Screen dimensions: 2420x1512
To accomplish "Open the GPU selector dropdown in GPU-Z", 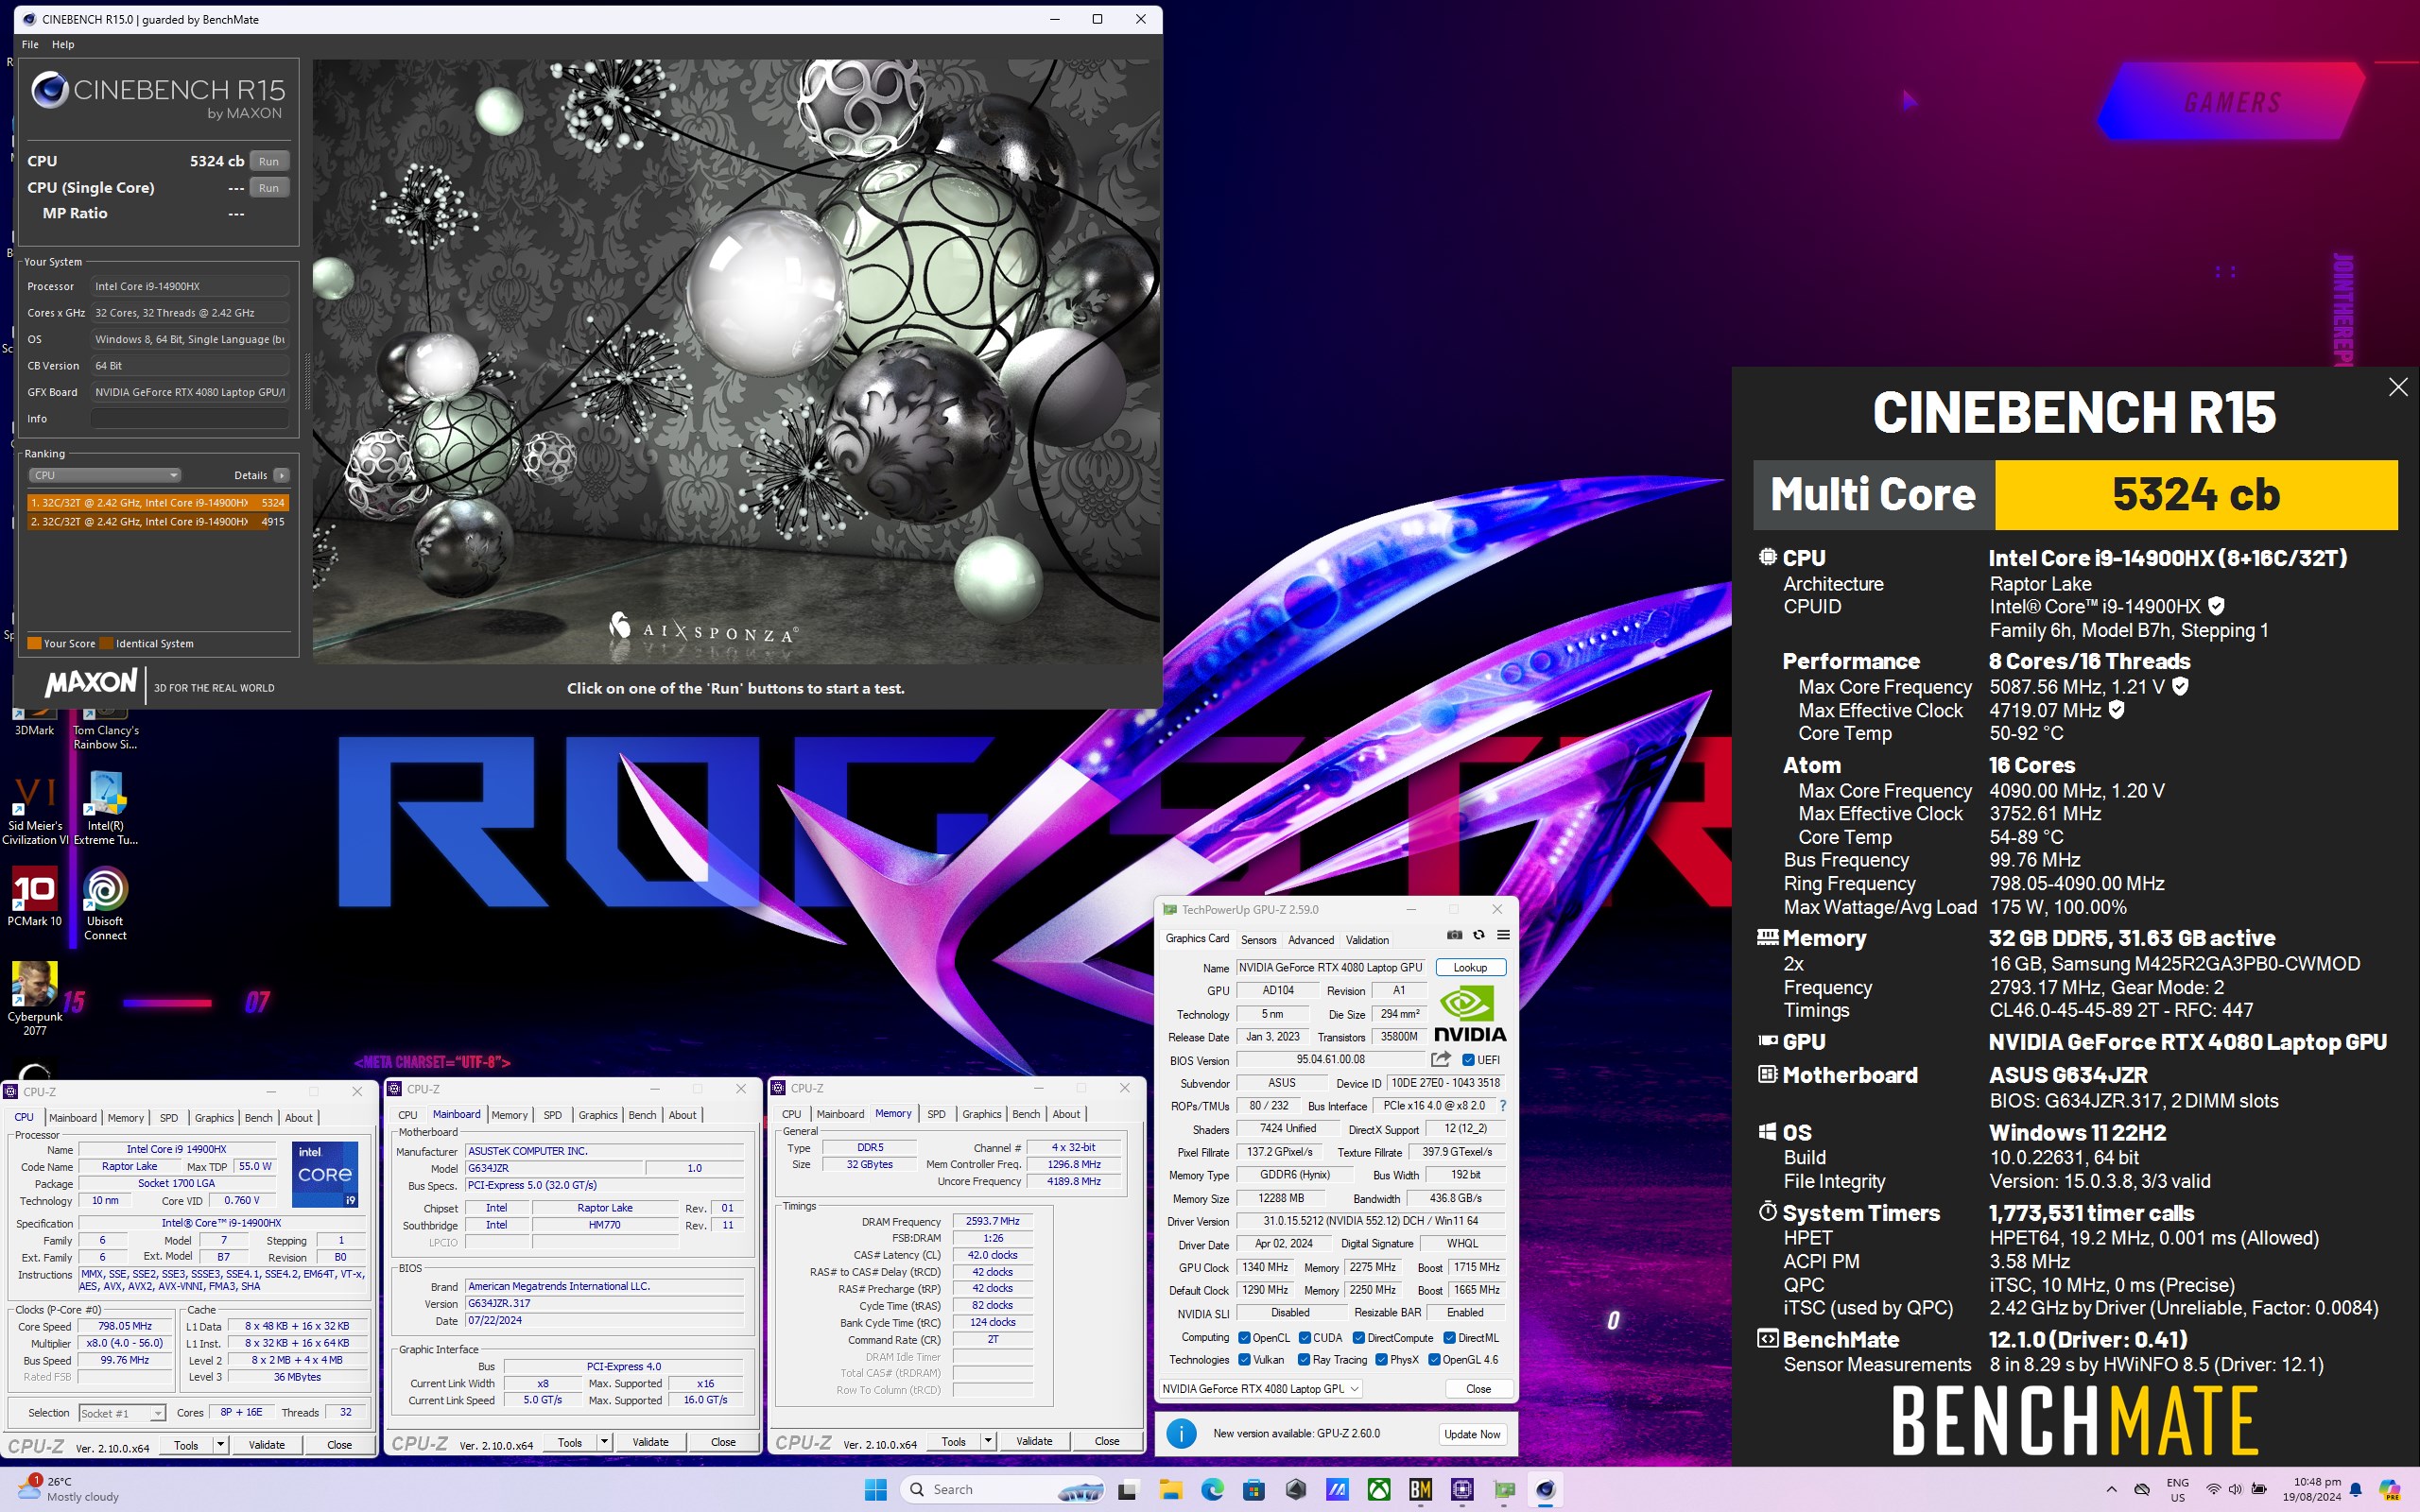I will (x=1261, y=1388).
